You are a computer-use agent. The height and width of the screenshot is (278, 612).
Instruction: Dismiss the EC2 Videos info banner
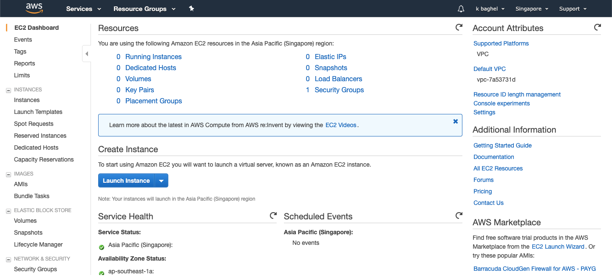456,121
